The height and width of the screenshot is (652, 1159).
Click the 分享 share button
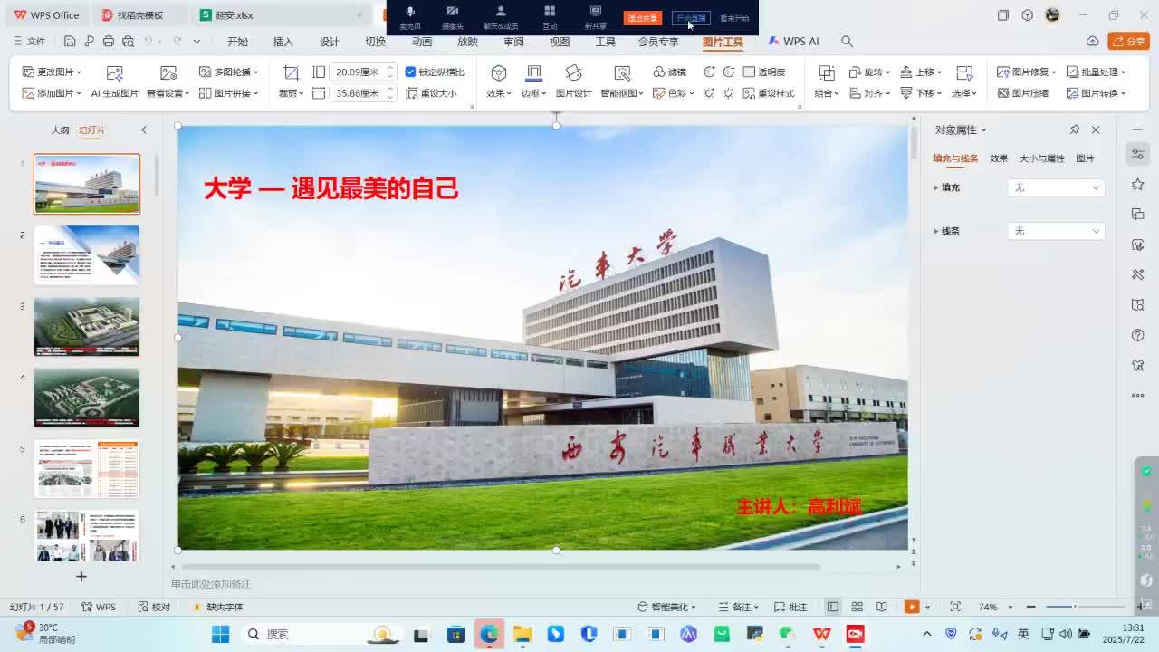(x=1128, y=42)
